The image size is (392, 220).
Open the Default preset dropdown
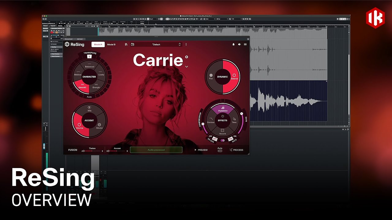(156, 44)
